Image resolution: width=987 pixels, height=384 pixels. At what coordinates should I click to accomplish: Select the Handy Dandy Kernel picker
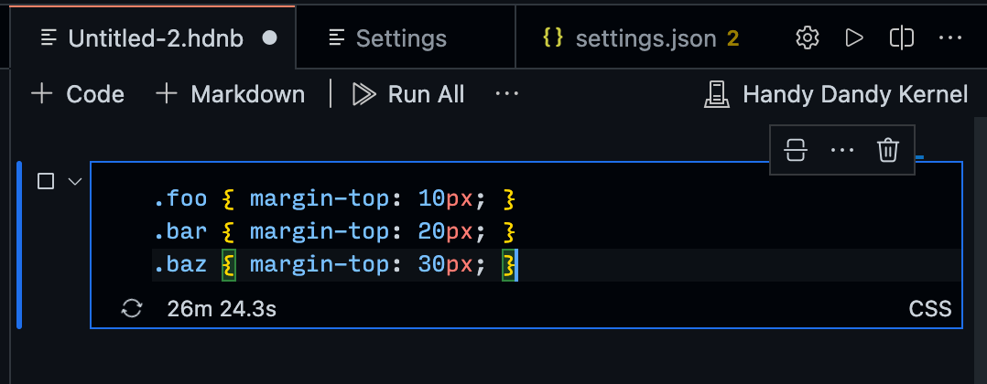(x=836, y=95)
